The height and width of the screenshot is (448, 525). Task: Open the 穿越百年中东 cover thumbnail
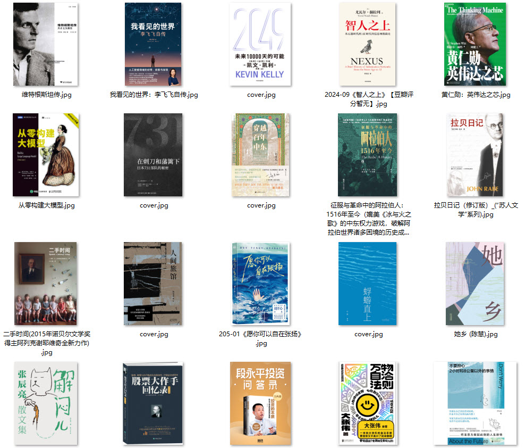click(x=260, y=154)
